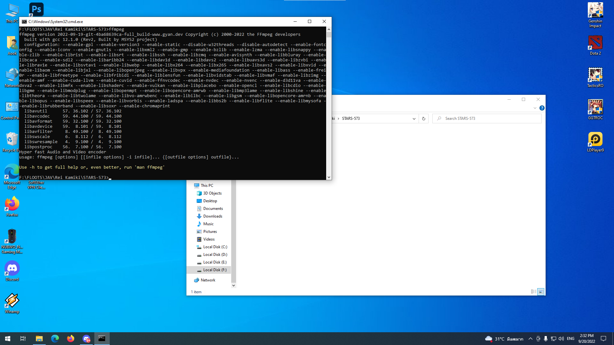
Task: Refresh the STARS-573 folder view
Action: point(423,119)
